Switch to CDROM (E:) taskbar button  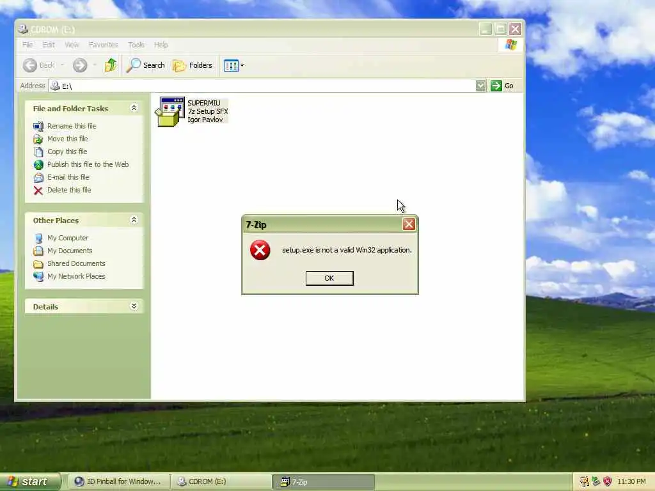(221, 482)
